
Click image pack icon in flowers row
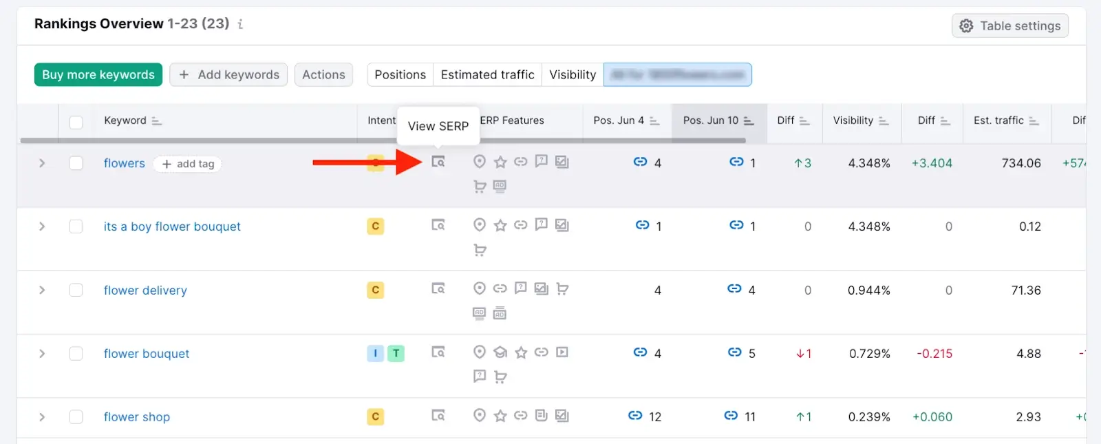562,162
